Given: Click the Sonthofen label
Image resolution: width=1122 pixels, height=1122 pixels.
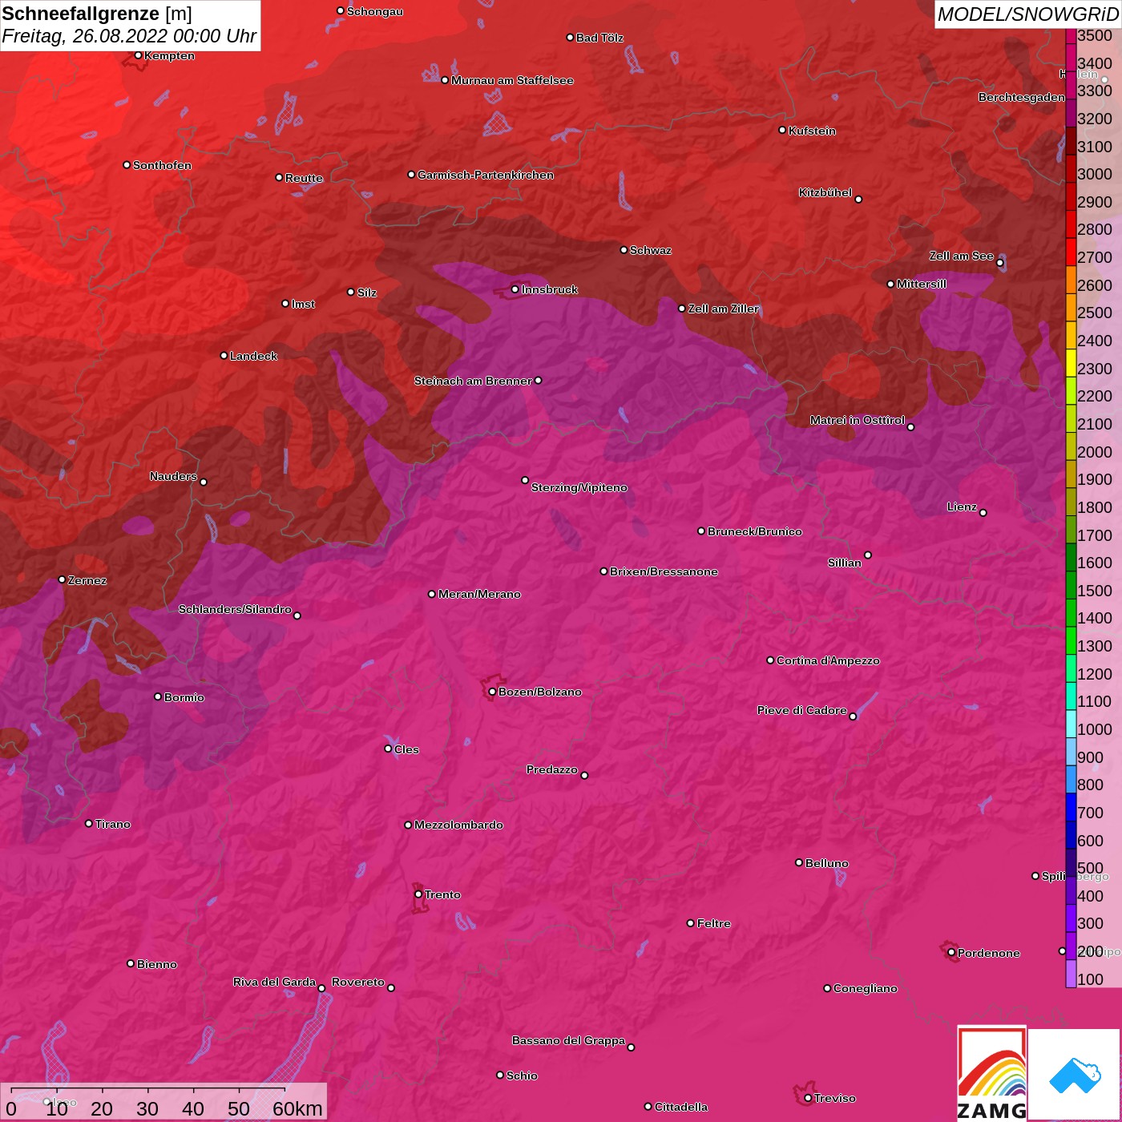Looking at the screenshot, I should 162,165.
